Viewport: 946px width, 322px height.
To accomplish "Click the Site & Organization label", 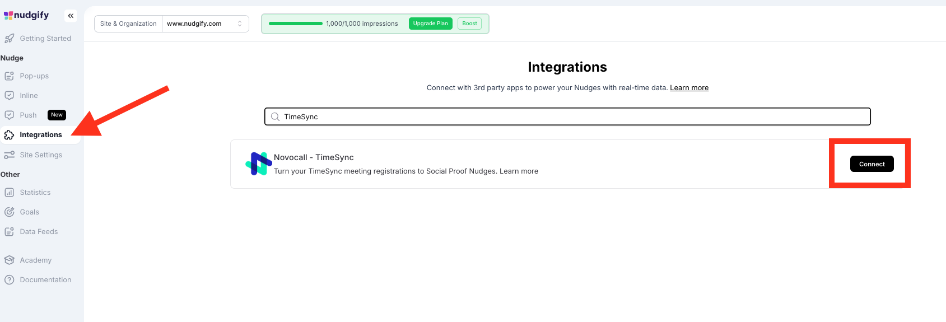I will 128,24.
